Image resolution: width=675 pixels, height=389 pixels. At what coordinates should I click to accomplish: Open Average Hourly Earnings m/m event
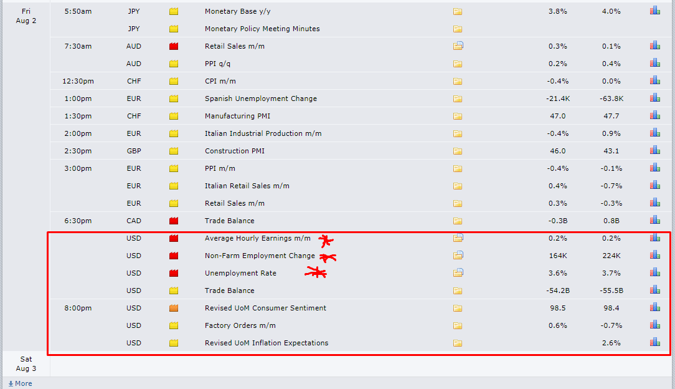[x=257, y=238]
